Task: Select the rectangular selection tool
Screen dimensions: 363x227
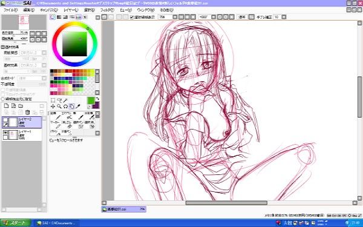Action: pyautogui.click(x=53, y=100)
